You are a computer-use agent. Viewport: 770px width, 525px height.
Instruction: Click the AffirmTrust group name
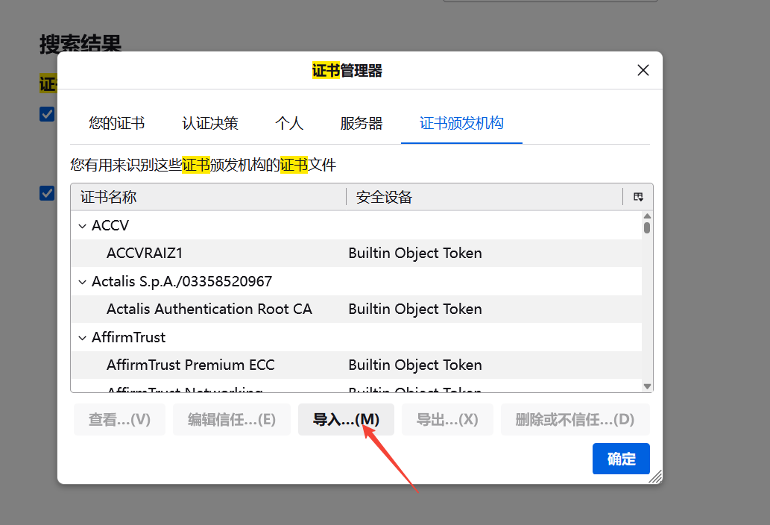tap(129, 337)
